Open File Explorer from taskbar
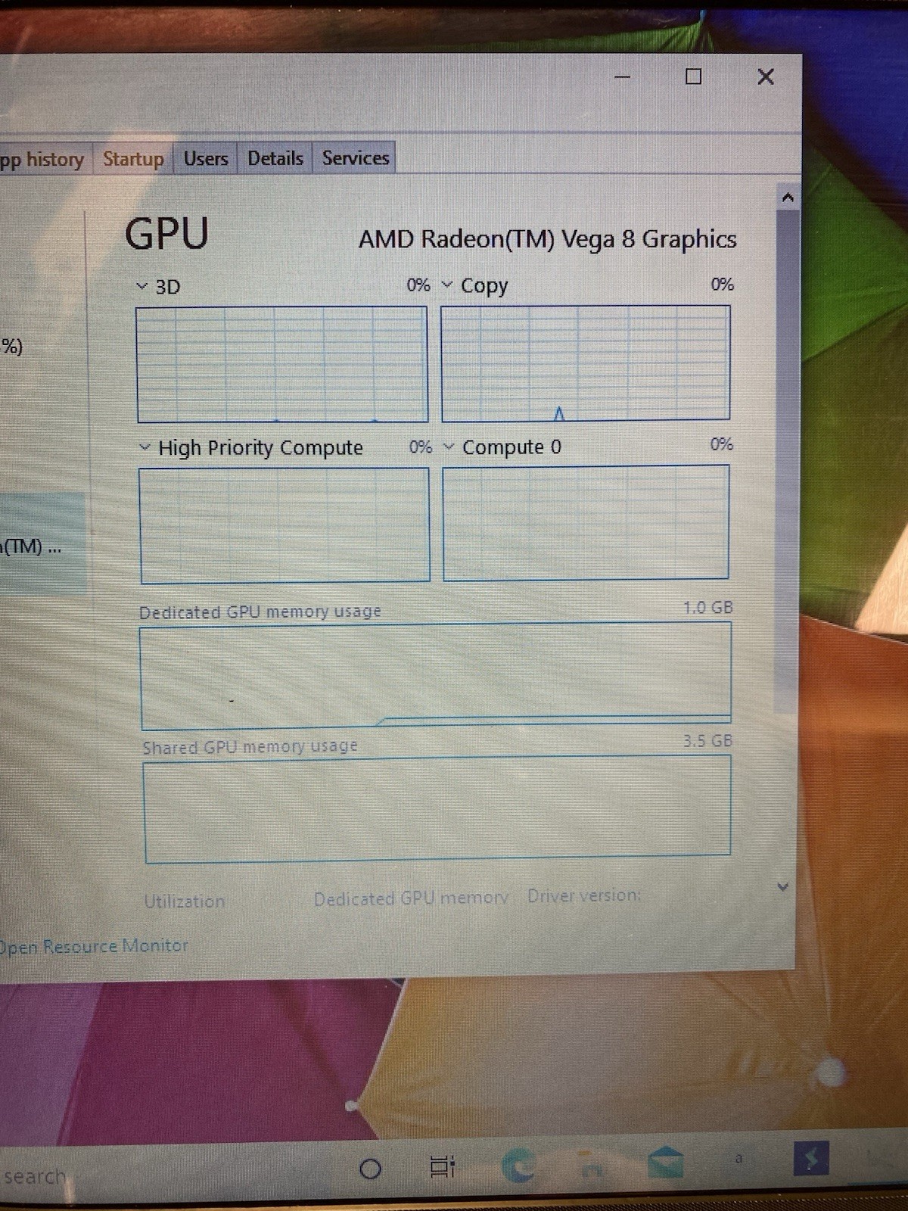Image resolution: width=908 pixels, height=1211 pixels. pyautogui.click(x=591, y=1164)
